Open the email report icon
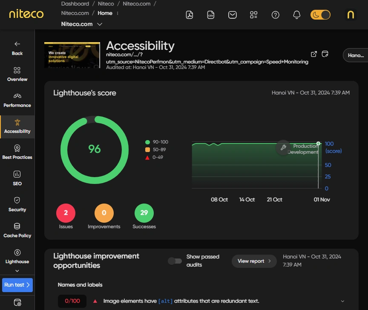The width and height of the screenshot is (368, 310). (233, 15)
